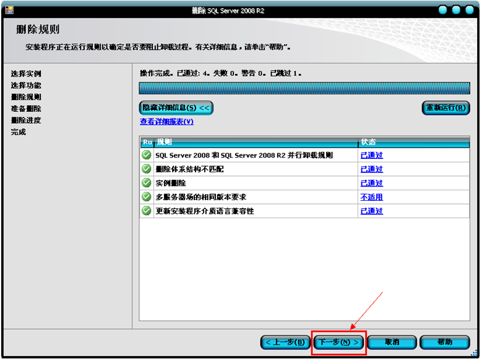
Task: Click green check icon for 实例删除 rule
Action: [146, 183]
